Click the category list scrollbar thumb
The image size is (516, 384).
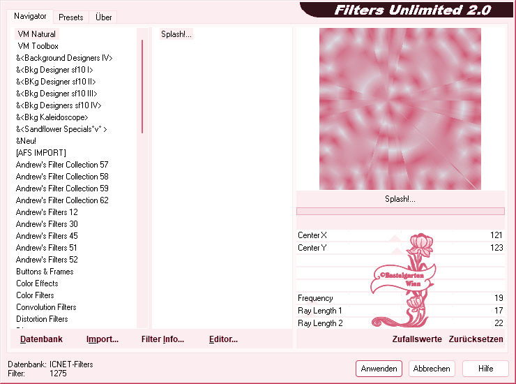point(142,87)
